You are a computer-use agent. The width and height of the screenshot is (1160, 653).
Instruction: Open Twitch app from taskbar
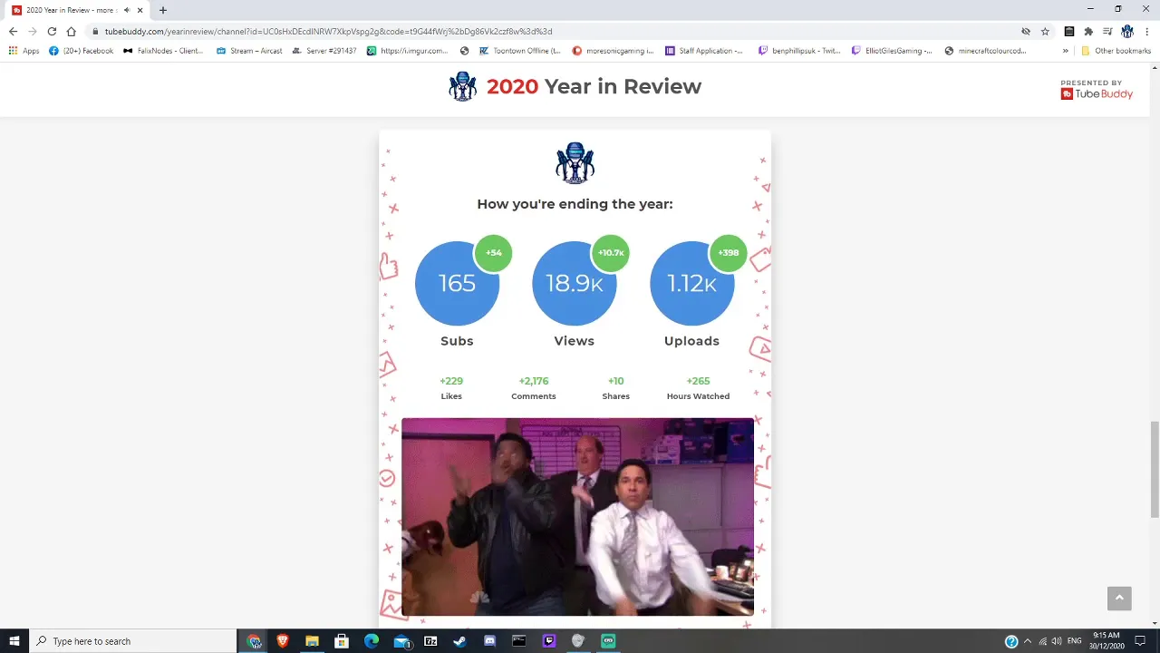[549, 641]
